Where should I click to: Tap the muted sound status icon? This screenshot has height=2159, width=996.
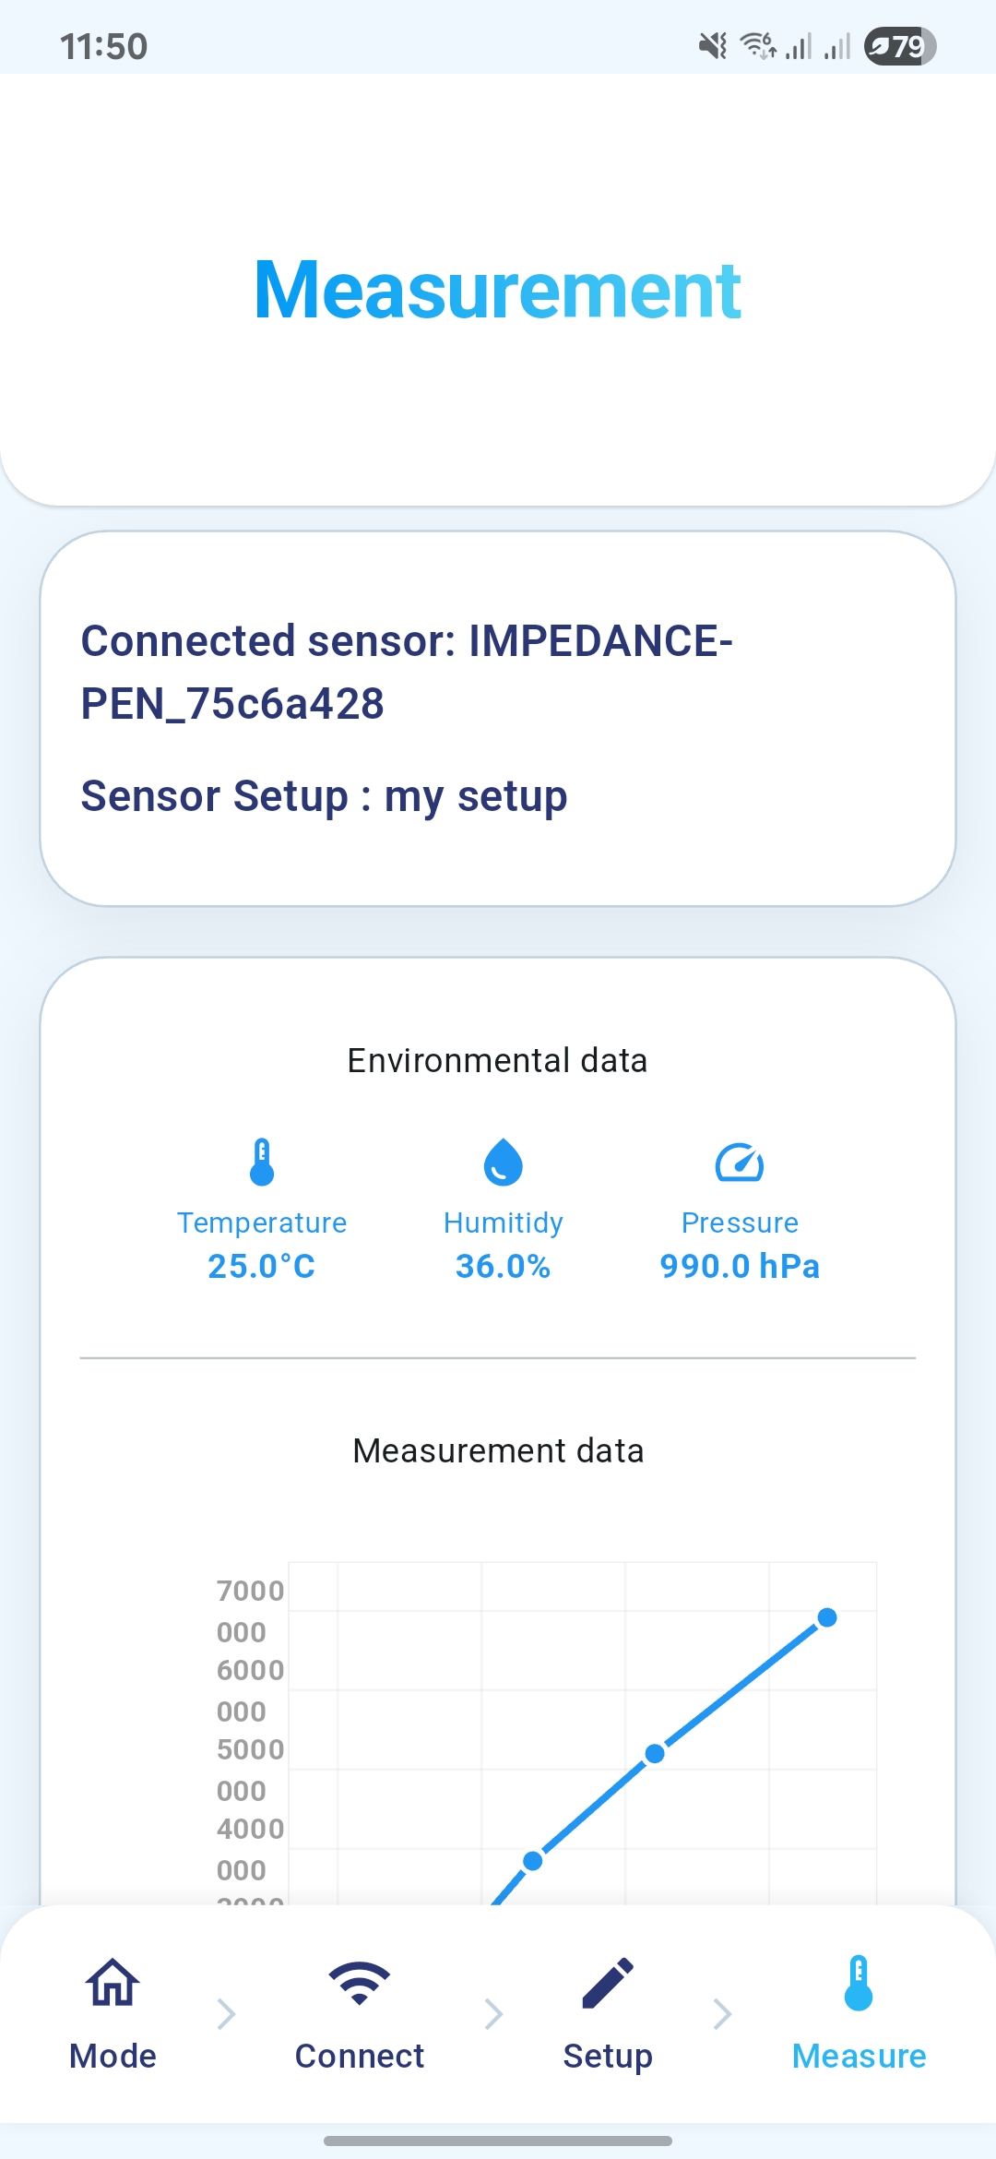click(712, 45)
